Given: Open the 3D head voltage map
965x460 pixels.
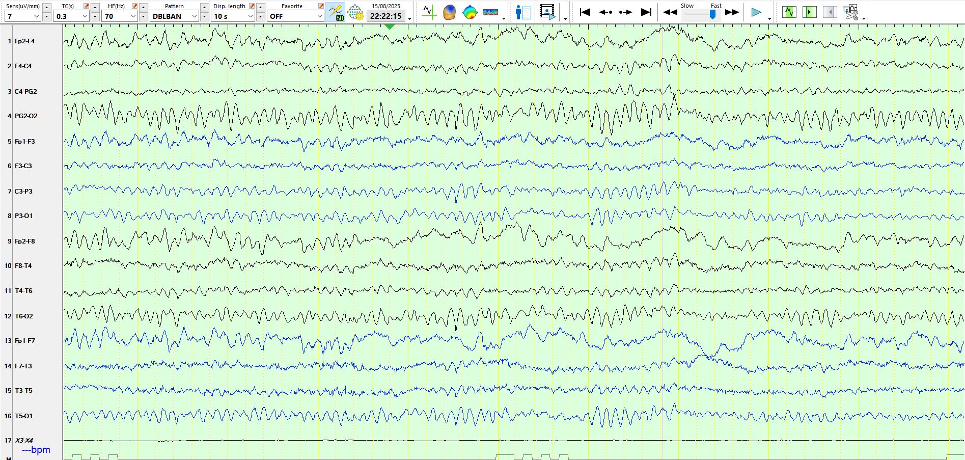Looking at the screenshot, I should point(449,12).
